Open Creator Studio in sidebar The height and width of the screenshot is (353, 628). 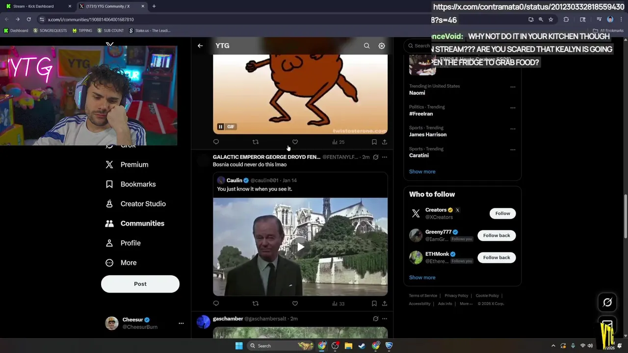135,204
